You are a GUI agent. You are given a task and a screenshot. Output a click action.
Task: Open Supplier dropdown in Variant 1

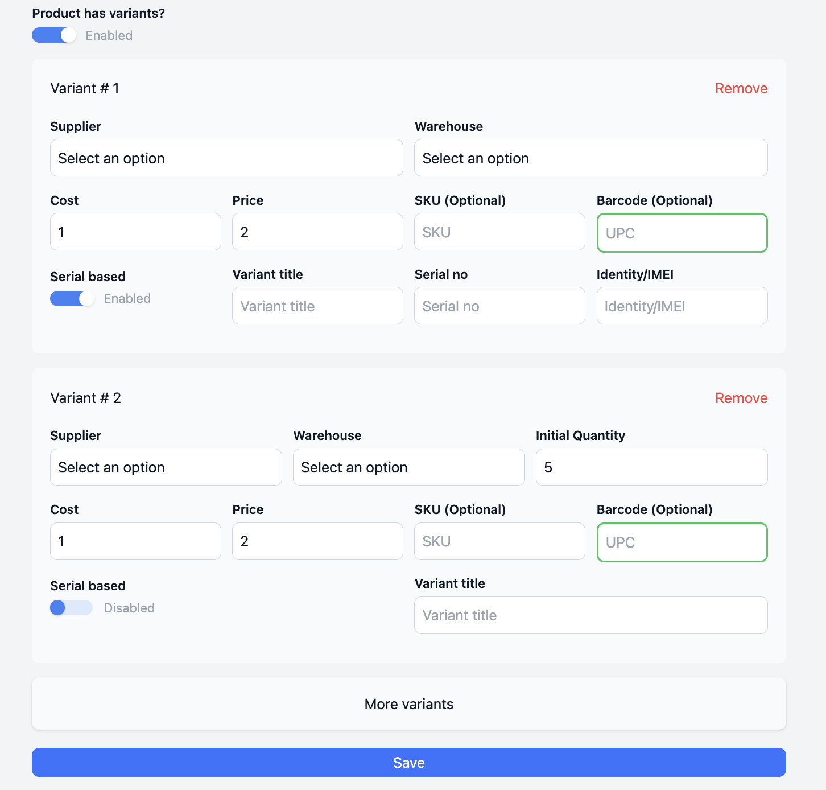[226, 158]
